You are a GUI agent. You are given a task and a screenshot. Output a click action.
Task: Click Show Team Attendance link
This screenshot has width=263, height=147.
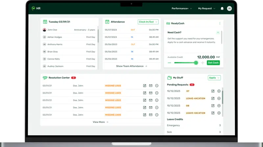pos(131,66)
